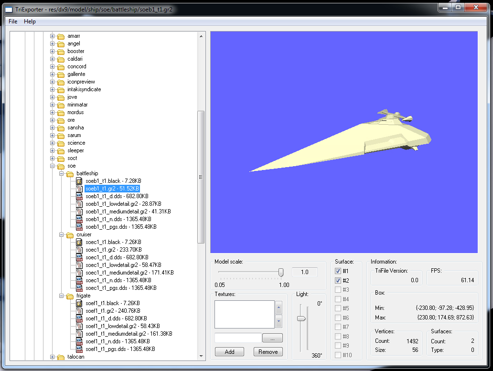Viewport: 493px width, 371px height.
Task: Click model icon of soef1_t1_lowdetail.gr2
Action: point(79,327)
